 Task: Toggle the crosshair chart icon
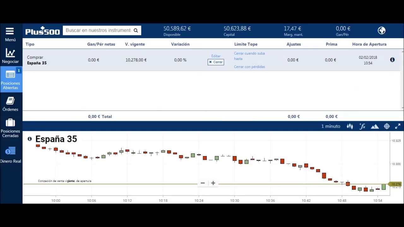(387, 126)
